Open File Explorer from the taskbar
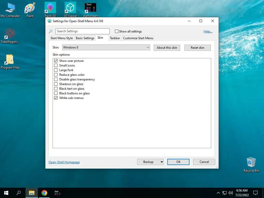 pyautogui.click(x=31, y=193)
